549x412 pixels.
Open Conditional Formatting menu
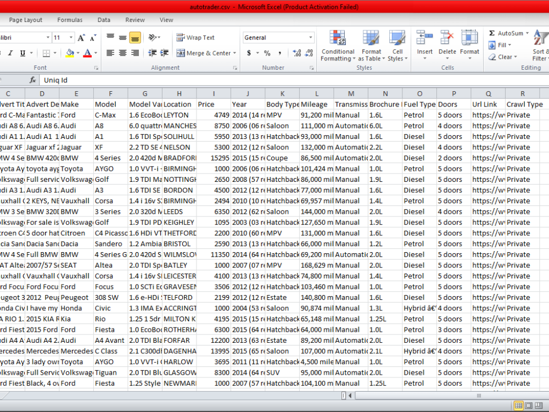(x=338, y=46)
